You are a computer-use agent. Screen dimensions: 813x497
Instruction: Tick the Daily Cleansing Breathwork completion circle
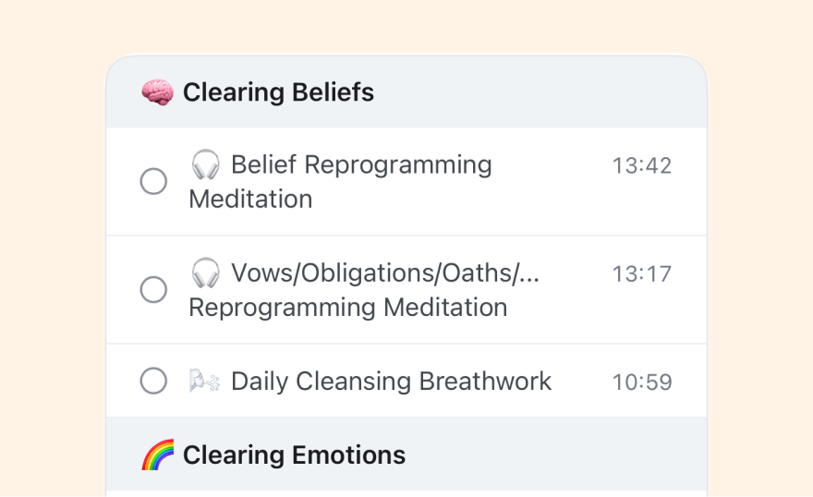click(153, 381)
